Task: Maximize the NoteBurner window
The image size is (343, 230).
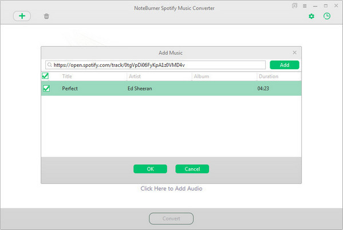Action: point(326,6)
